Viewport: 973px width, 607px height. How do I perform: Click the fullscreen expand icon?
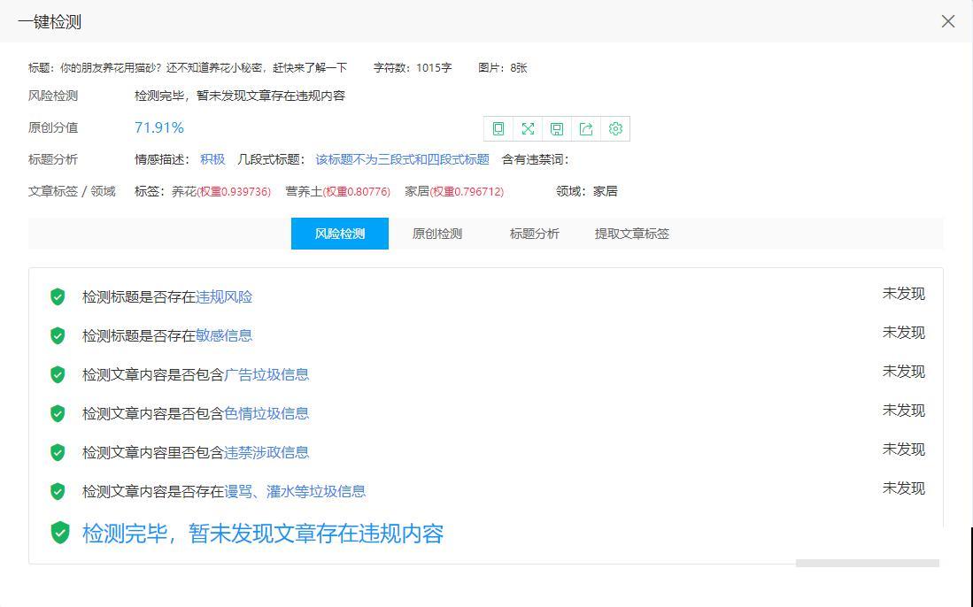coord(528,128)
